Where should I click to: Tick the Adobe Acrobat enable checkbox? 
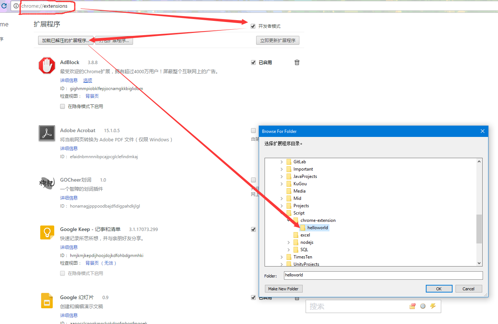(x=253, y=131)
